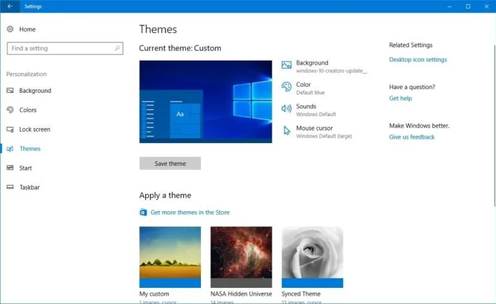This screenshot has width=496, height=304.
Task: Apply the My custom theme thumbnail
Action: click(170, 257)
